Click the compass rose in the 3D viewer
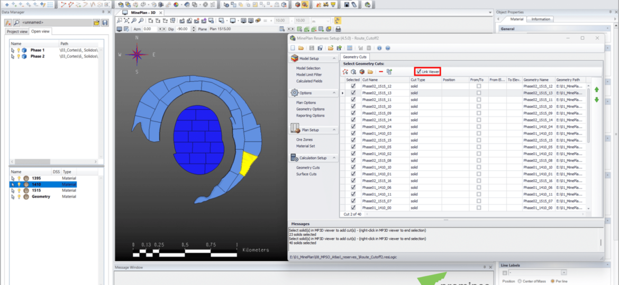 click(x=137, y=55)
